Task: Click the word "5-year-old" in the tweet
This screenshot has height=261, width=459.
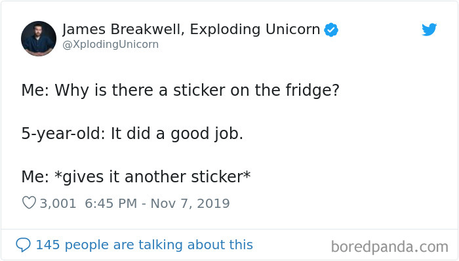Action: pyautogui.click(x=63, y=134)
